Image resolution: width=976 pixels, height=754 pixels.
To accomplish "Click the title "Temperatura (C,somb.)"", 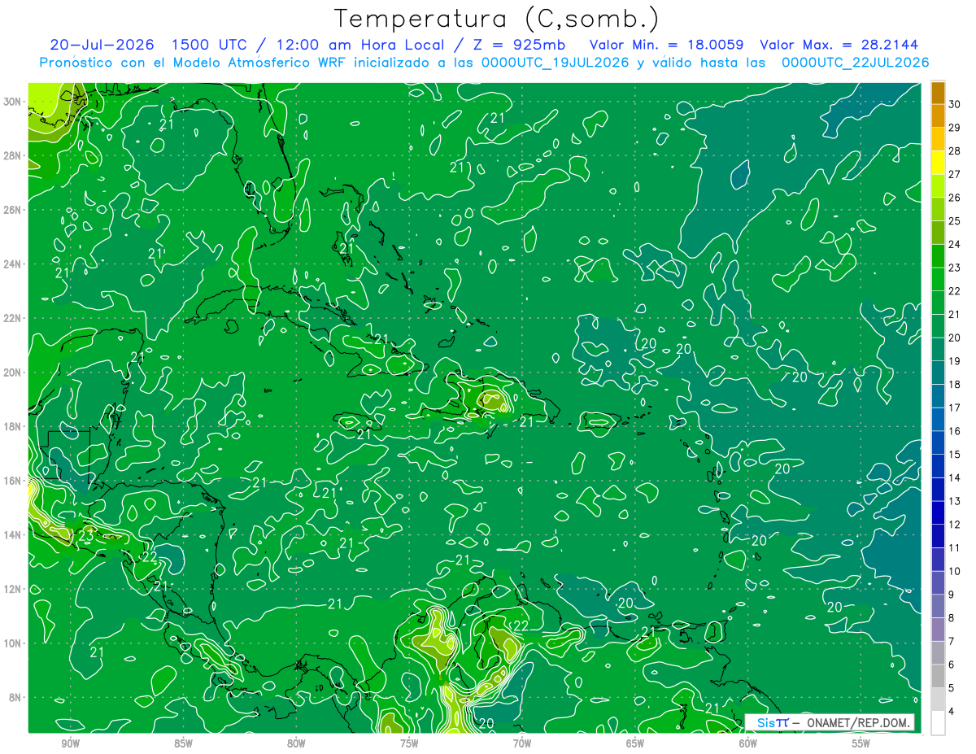I will pyautogui.click(x=496, y=19).
